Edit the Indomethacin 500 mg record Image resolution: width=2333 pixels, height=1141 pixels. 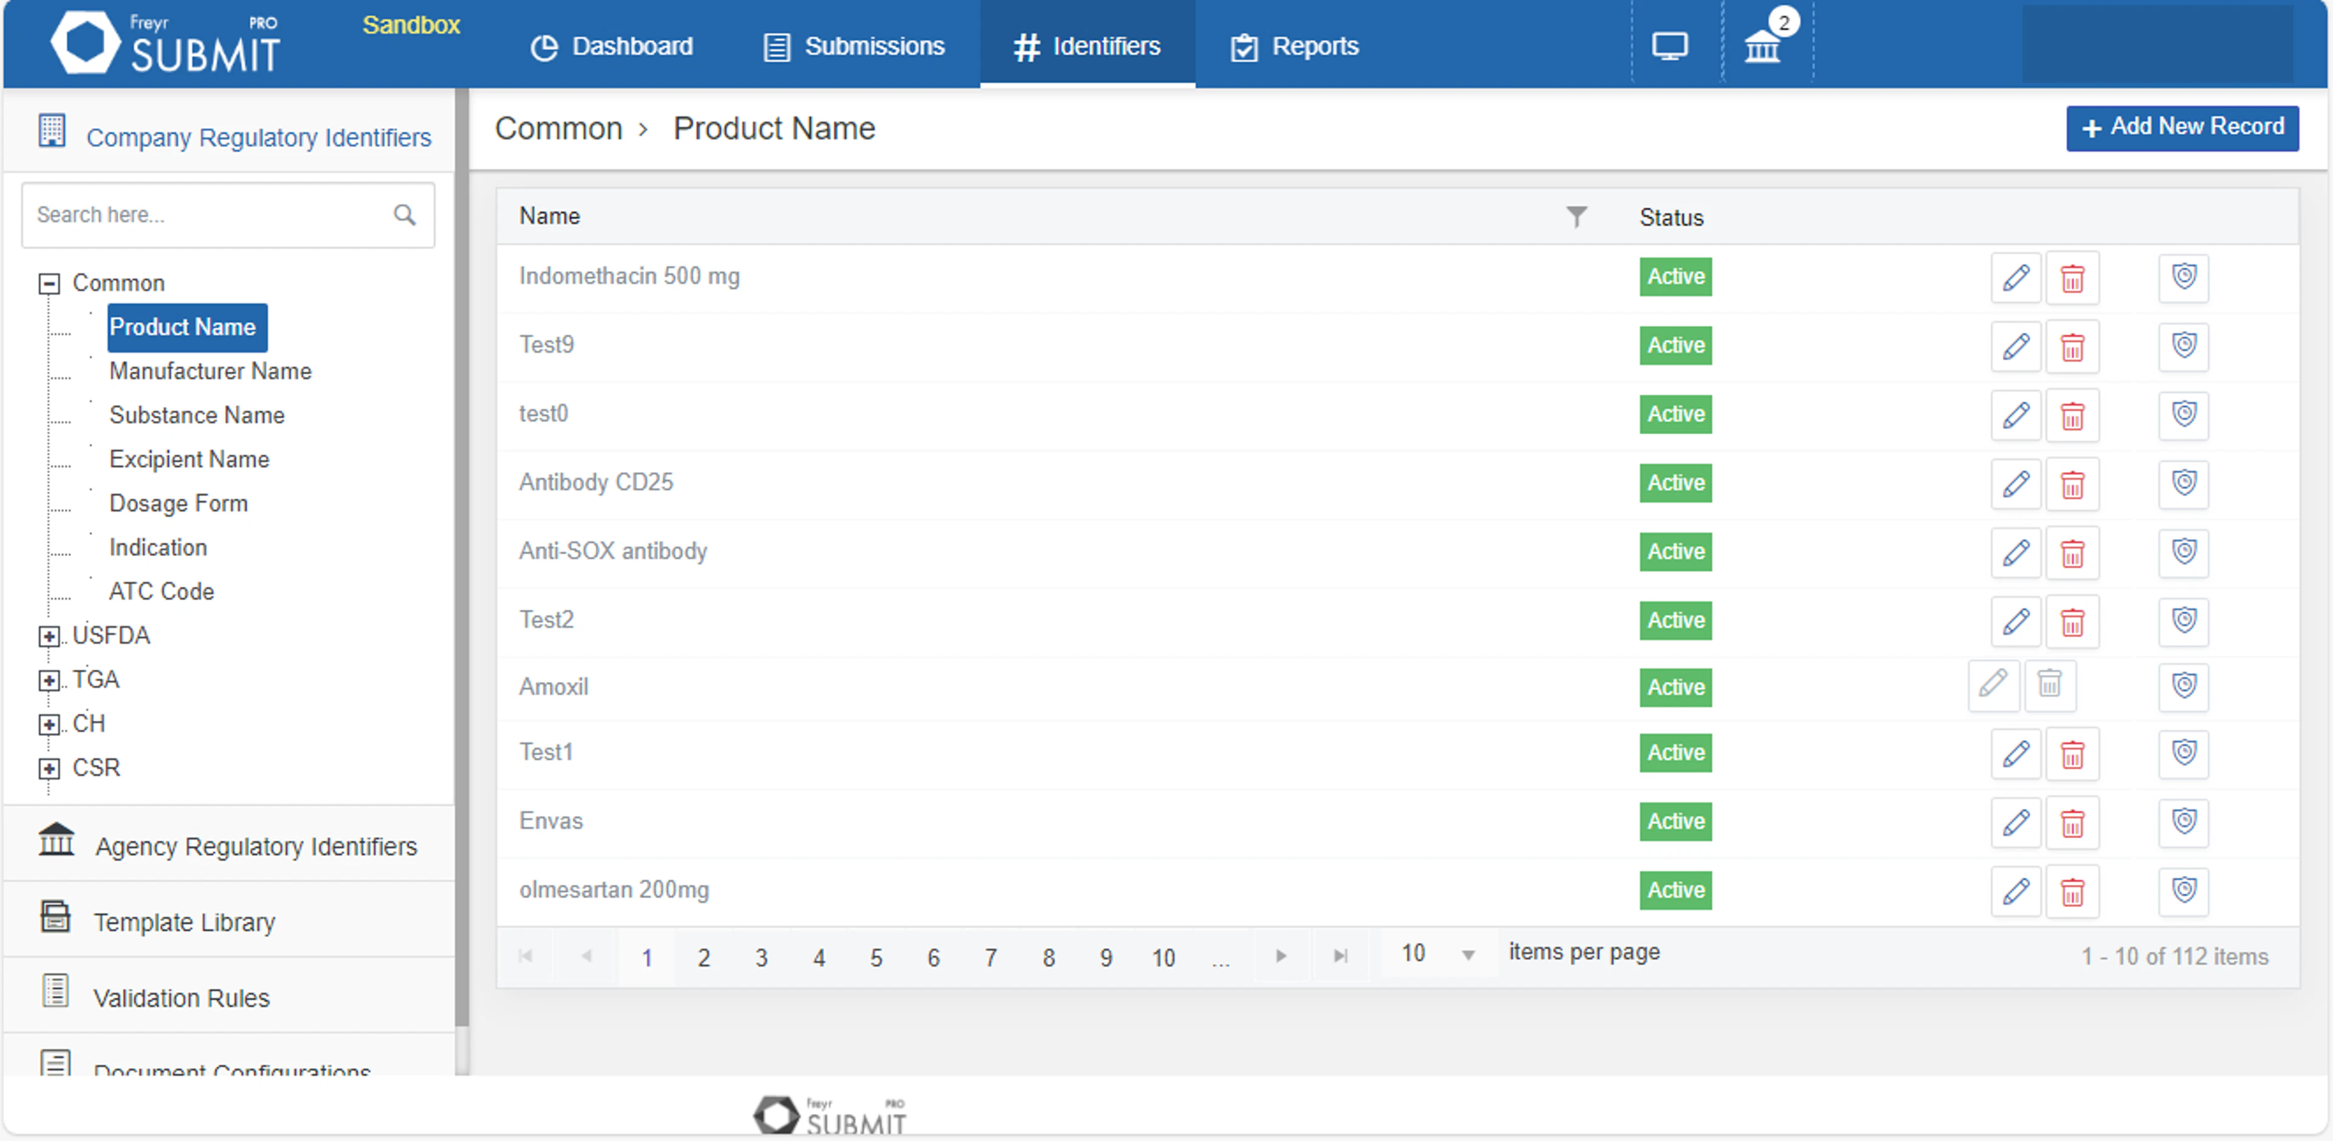(x=2015, y=278)
